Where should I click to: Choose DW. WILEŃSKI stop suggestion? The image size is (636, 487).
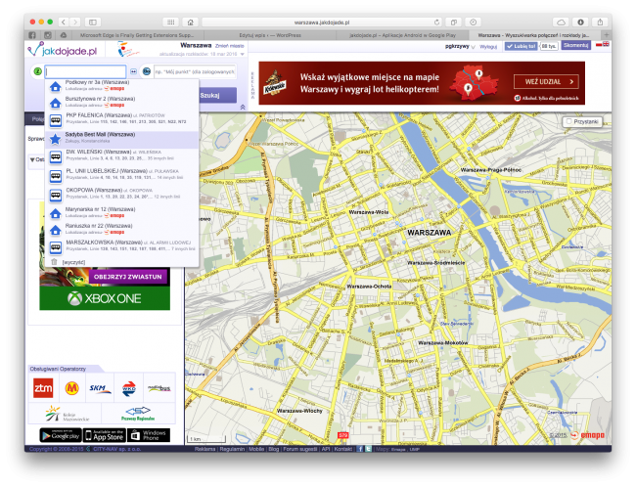click(122, 155)
